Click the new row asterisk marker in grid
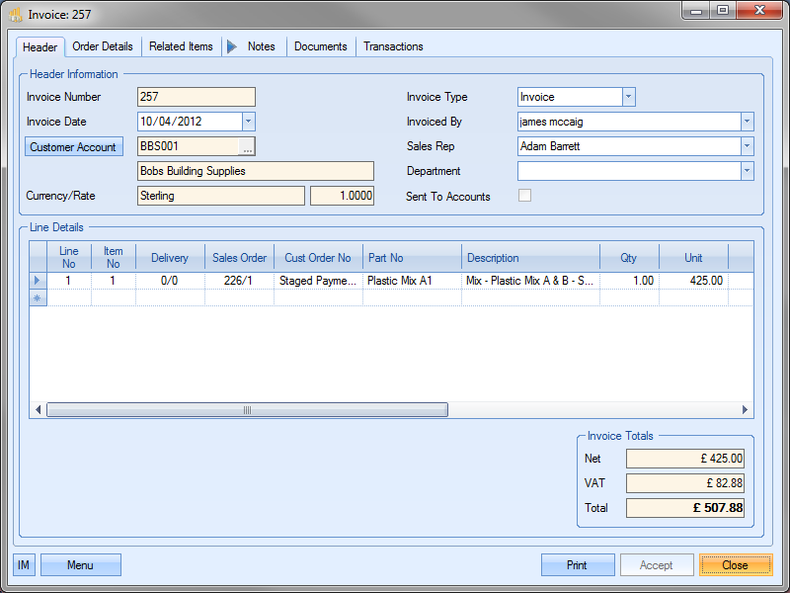 point(38,297)
